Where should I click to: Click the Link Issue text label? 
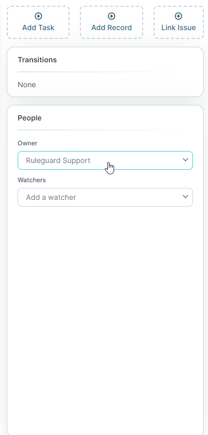pos(178,28)
